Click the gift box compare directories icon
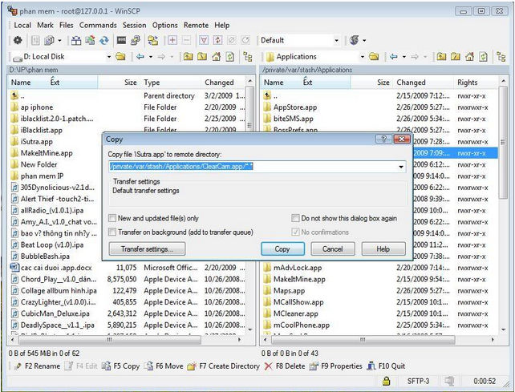Image resolution: width=515 pixels, height=392 pixels. tap(76, 40)
